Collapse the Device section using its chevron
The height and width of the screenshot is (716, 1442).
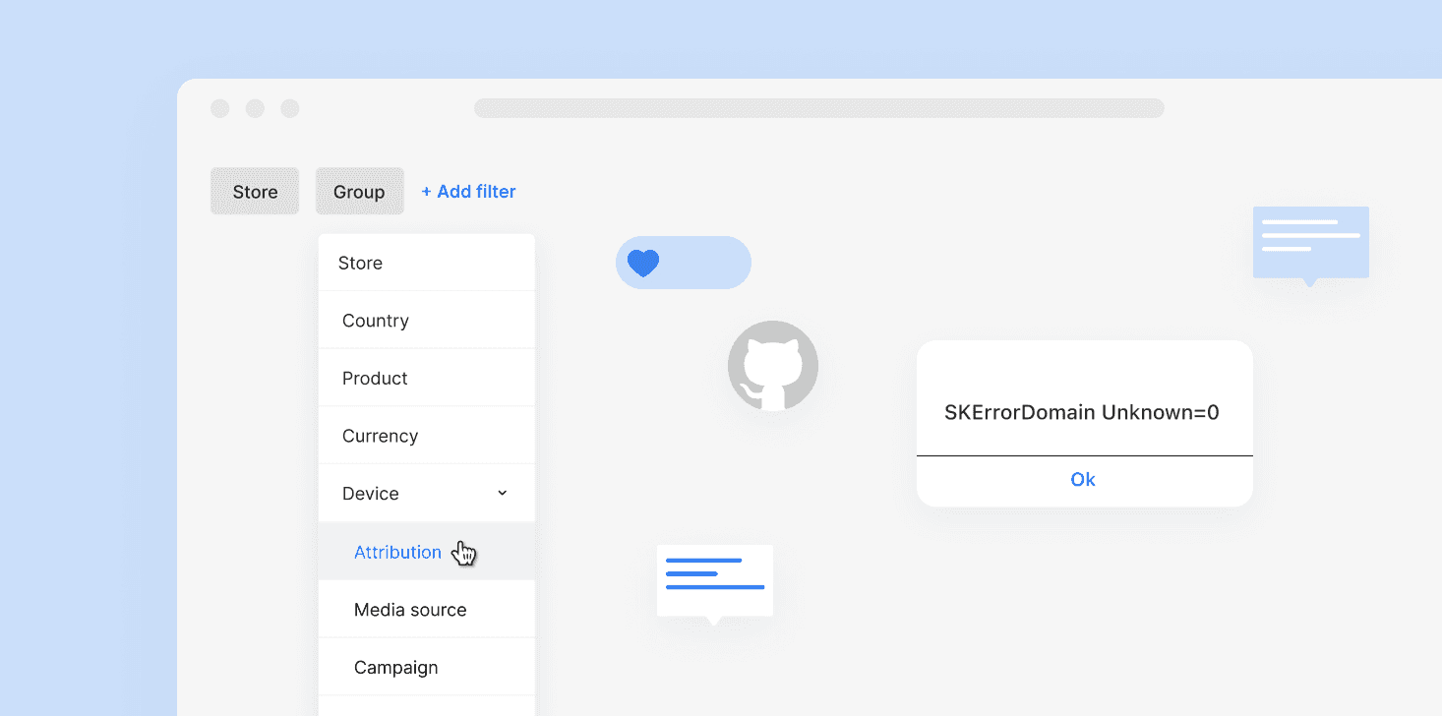click(x=502, y=493)
